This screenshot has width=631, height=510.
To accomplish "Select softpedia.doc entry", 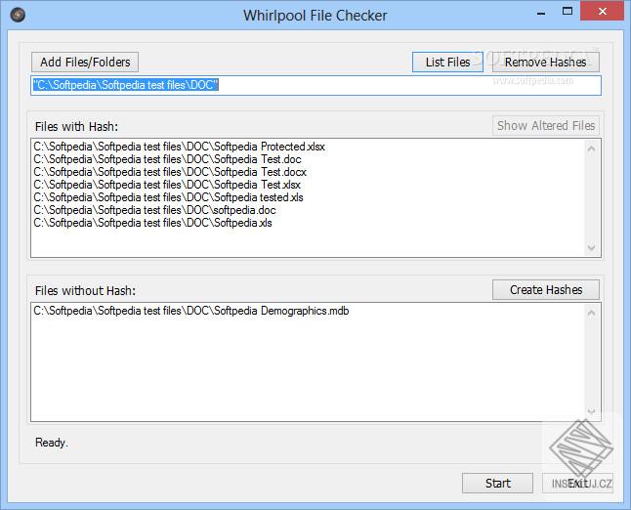I will point(154,210).
